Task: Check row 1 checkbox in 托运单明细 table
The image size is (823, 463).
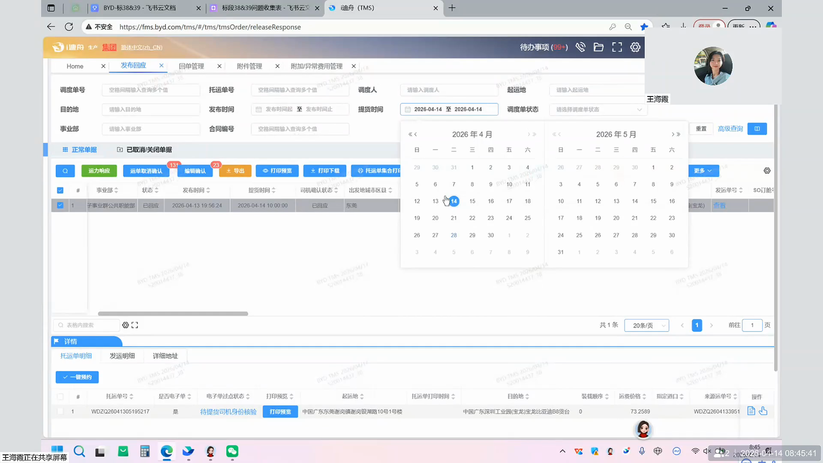Action: click(60, 412)
